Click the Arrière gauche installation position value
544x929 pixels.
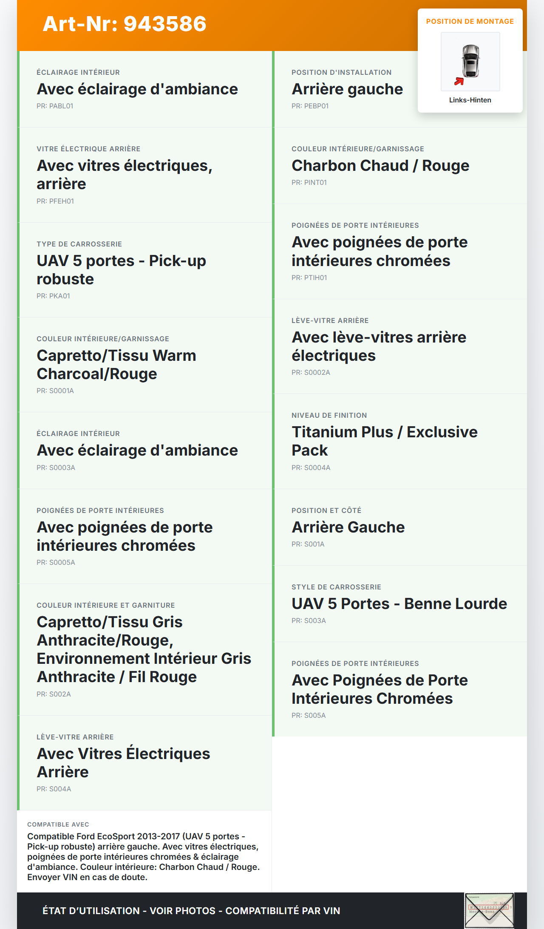[x=347, y=89]
